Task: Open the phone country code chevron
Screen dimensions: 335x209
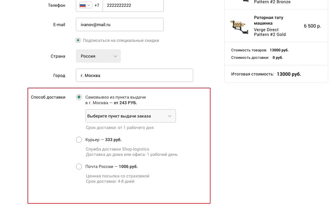Action: tap(89, 5)
